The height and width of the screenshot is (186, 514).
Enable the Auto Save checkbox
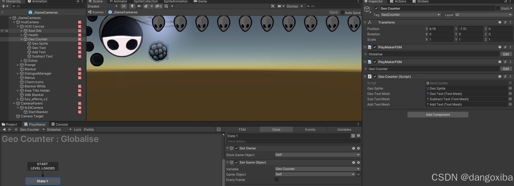(x=342, y=13)
